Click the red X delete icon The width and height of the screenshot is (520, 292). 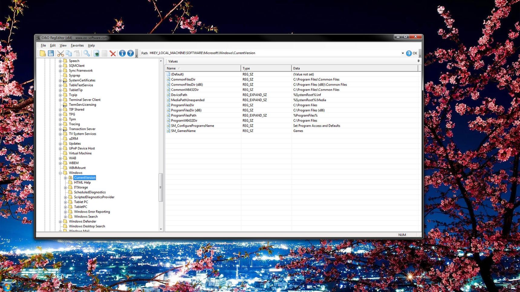click(x=113, y=53)
